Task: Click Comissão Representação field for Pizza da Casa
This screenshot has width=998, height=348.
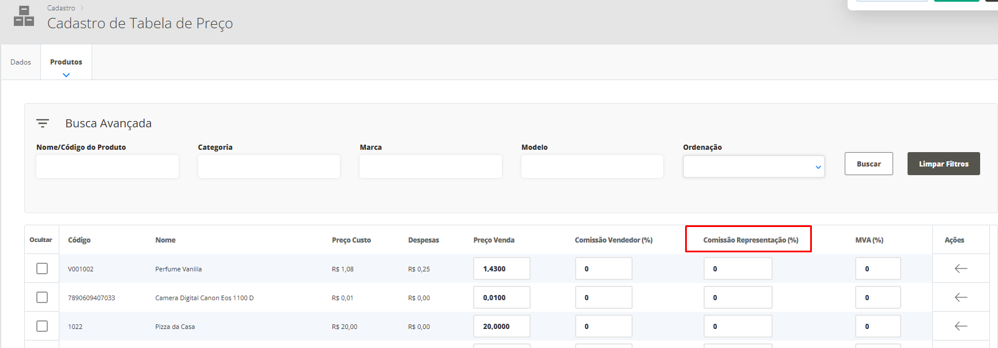Action: tap(738, 326)
